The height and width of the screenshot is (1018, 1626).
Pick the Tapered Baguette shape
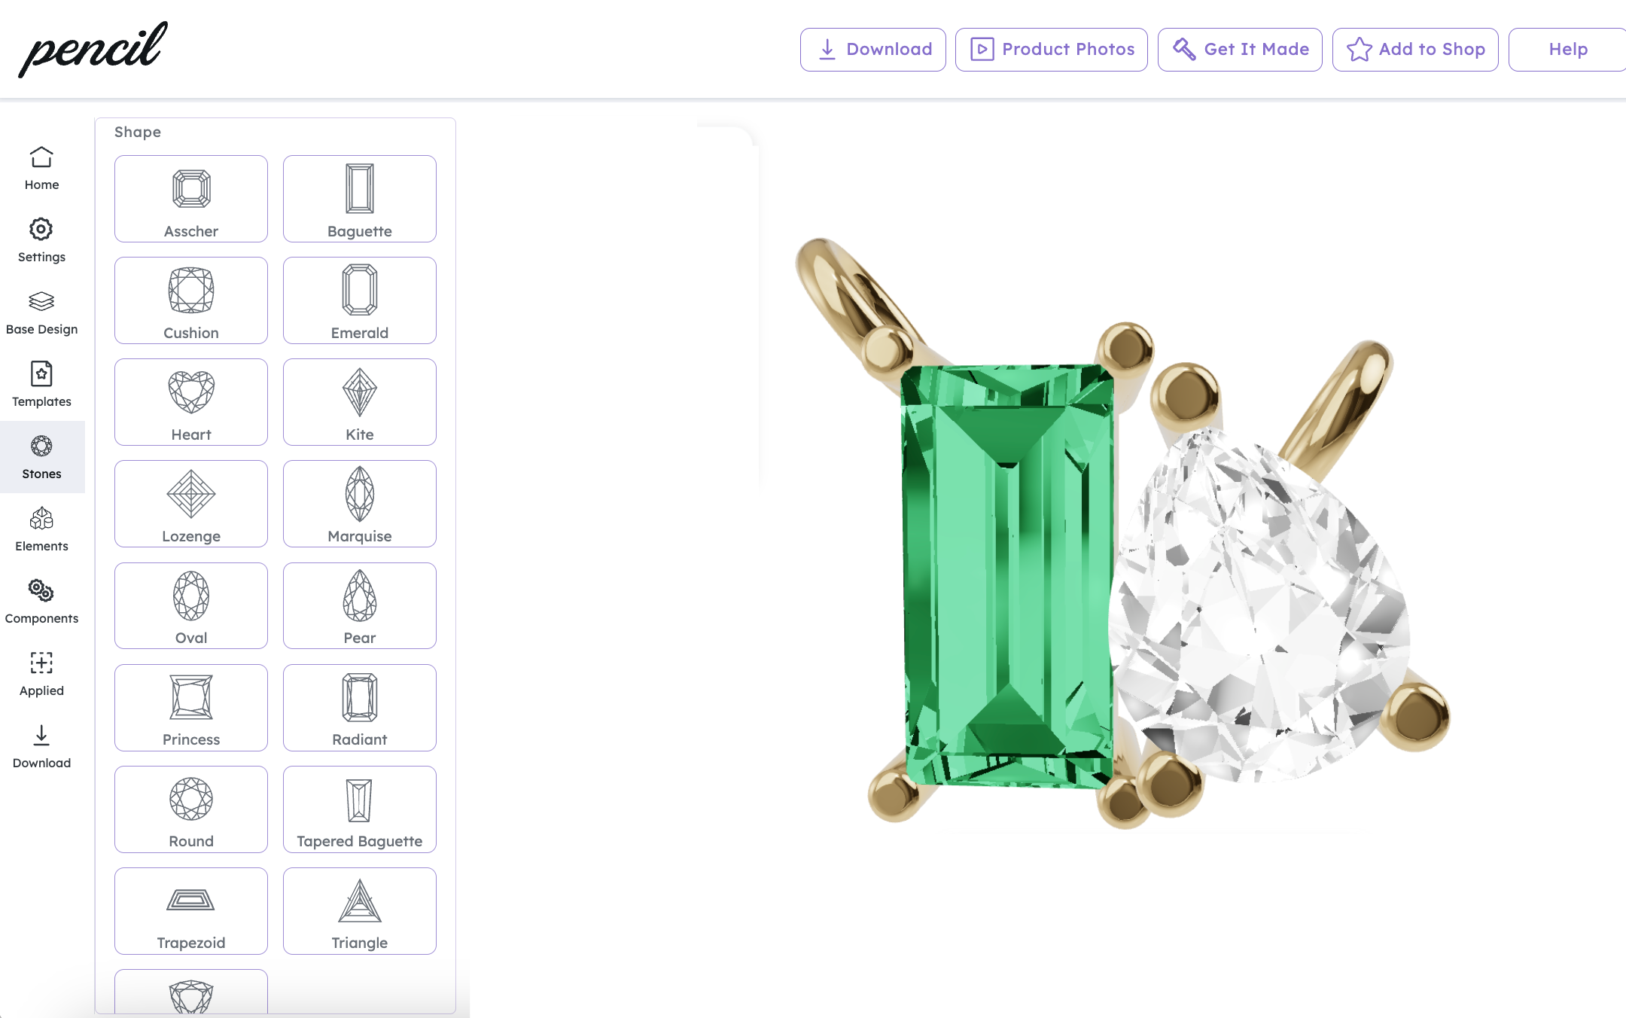(360, 809)
